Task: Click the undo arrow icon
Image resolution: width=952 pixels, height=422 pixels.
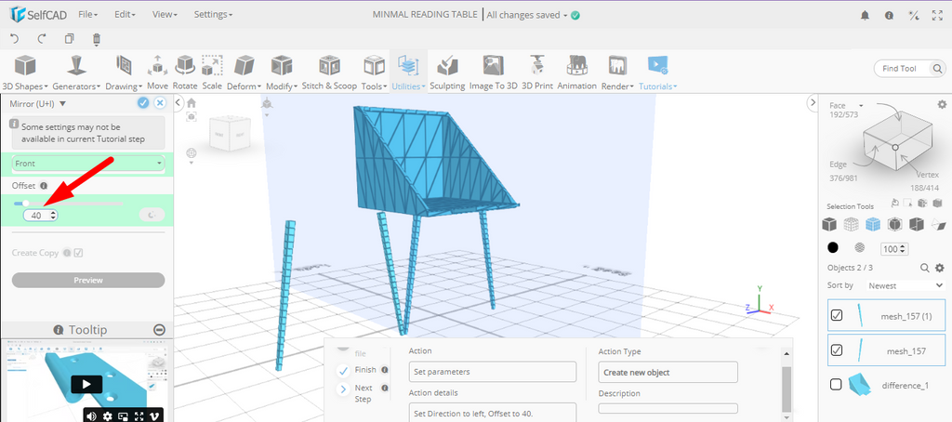Action: (x=14, y=39)
